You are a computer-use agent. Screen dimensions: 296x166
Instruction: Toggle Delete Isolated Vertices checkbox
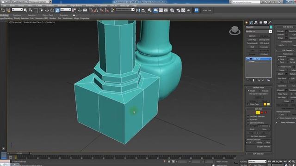[278, 118]
